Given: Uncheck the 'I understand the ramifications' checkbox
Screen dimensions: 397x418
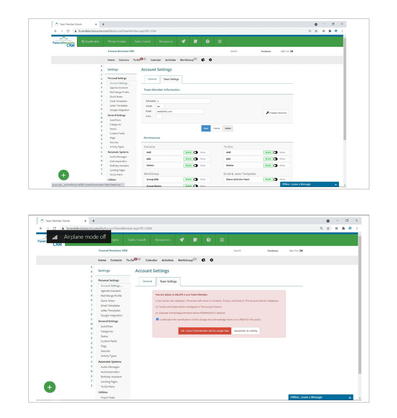Looking at the screenshot, I should tap(157, 319).
